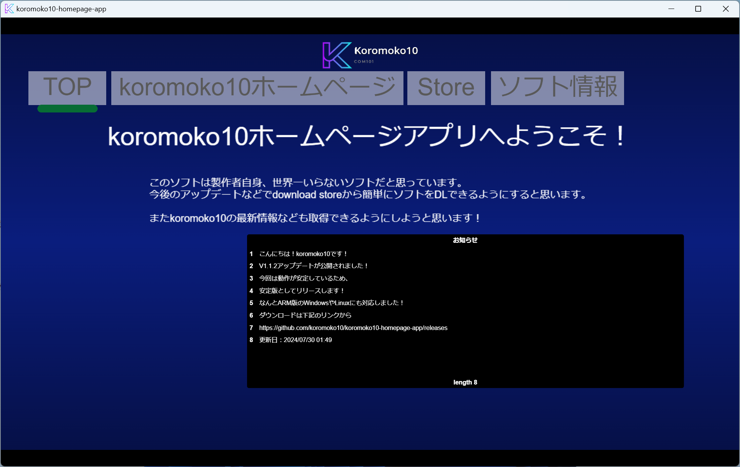Click the Koromoko10 logo at top
The height and width of the screenshot is (467, 740).
(370, 55)
